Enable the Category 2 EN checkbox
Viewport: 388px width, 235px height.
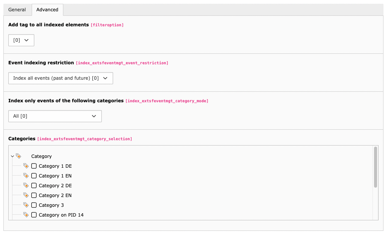tap(34, 195)
